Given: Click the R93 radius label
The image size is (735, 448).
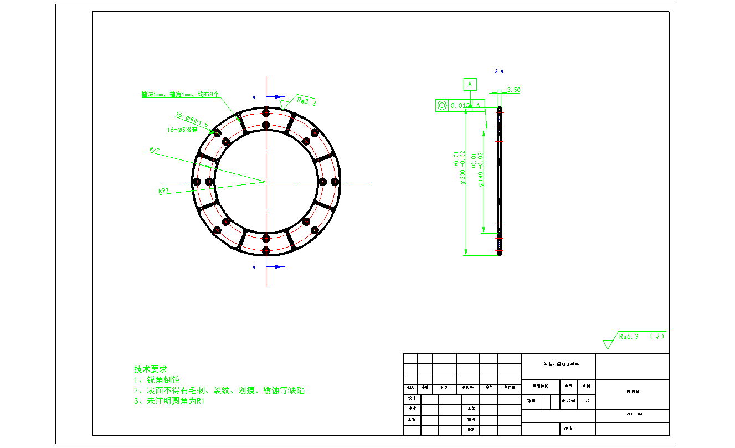Looking at the screenshot, I should tap(163, 190).
